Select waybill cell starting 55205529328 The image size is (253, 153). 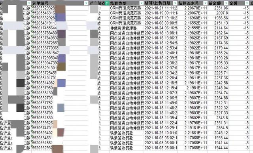click(x=60, y=8)
